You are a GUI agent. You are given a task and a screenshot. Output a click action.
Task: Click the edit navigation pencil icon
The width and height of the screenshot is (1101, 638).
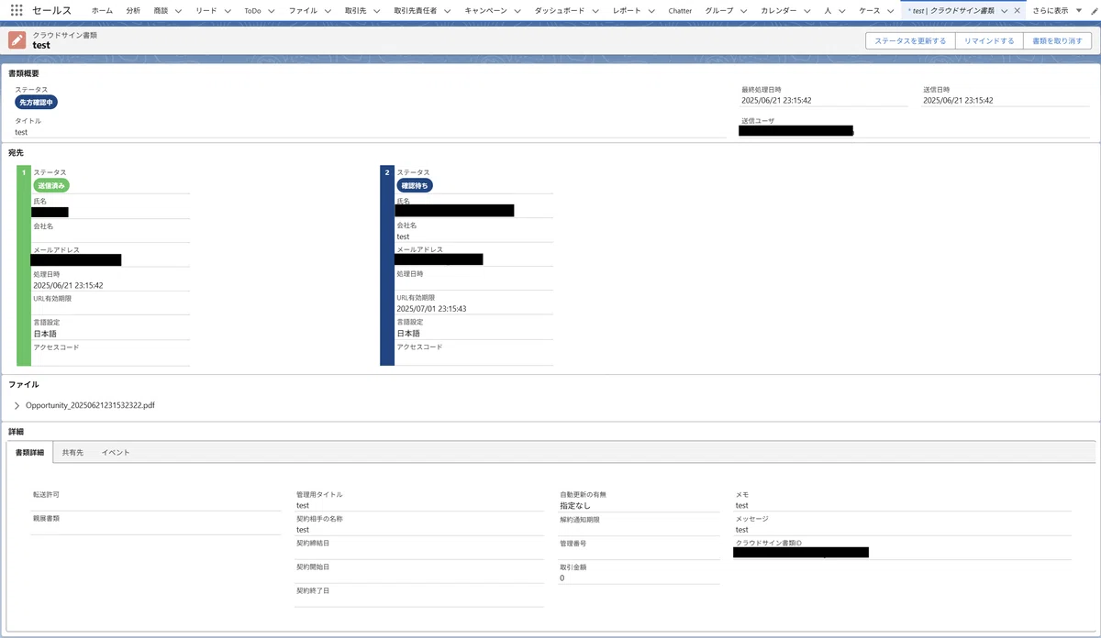pyautogui.click(x=1093, y=10)
